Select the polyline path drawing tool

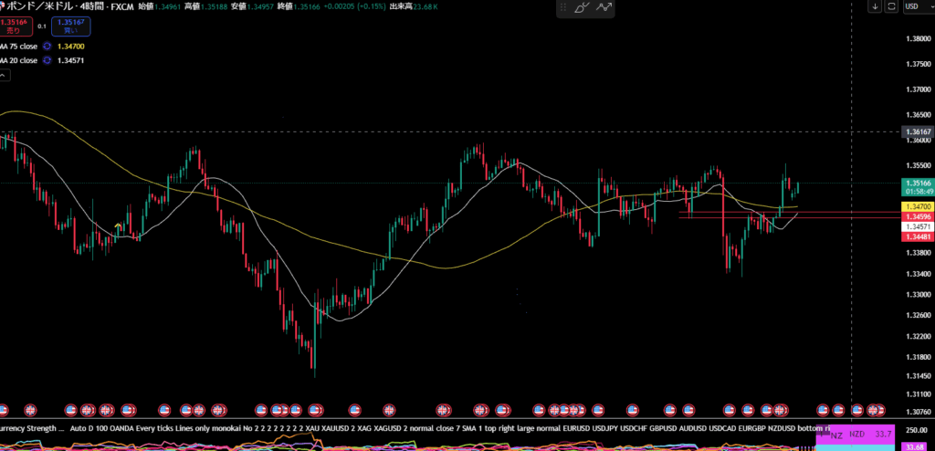pyautogui.click(x=604, y=7)
